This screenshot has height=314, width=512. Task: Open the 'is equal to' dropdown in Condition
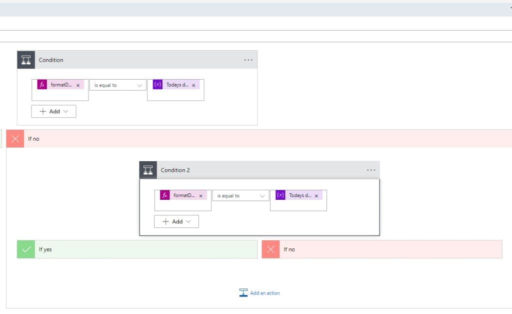118,85
